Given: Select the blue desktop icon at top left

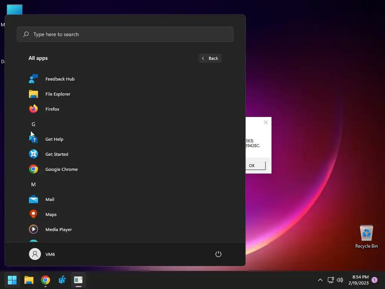Looking at the screenshot, I should [15, 10].
